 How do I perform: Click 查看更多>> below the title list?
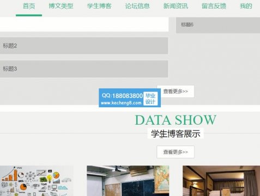176,91
